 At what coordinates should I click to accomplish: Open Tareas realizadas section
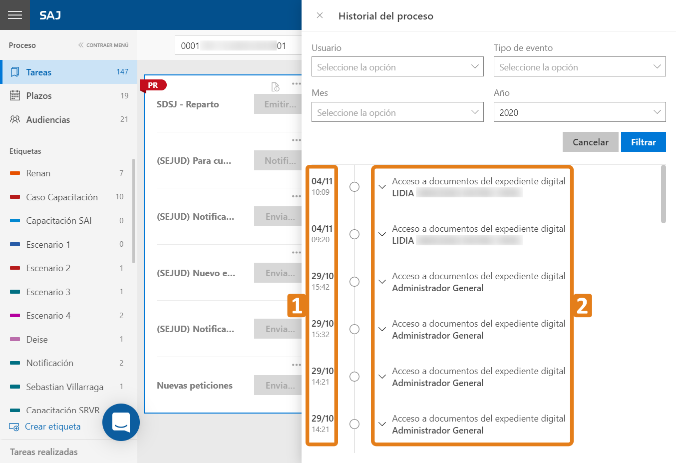coord(44,452)
